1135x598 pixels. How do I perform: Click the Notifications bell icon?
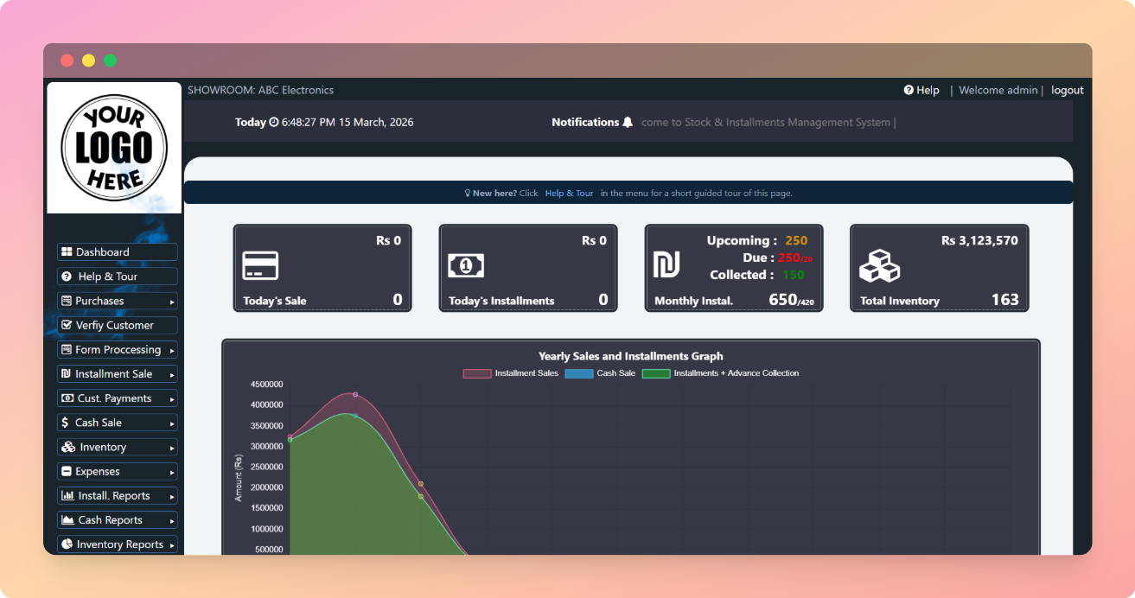pos(628,122)
